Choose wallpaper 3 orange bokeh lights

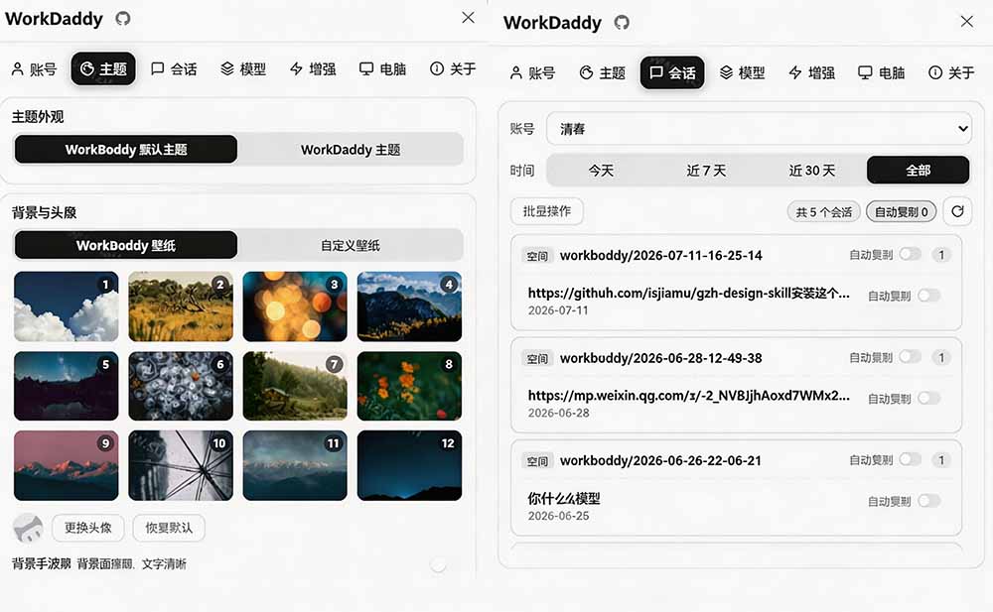tap(295, 306)
